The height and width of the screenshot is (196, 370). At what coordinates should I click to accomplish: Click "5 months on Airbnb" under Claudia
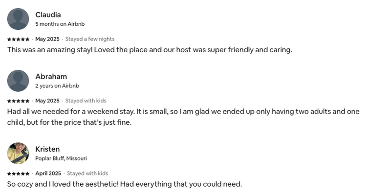click(60, 24)
